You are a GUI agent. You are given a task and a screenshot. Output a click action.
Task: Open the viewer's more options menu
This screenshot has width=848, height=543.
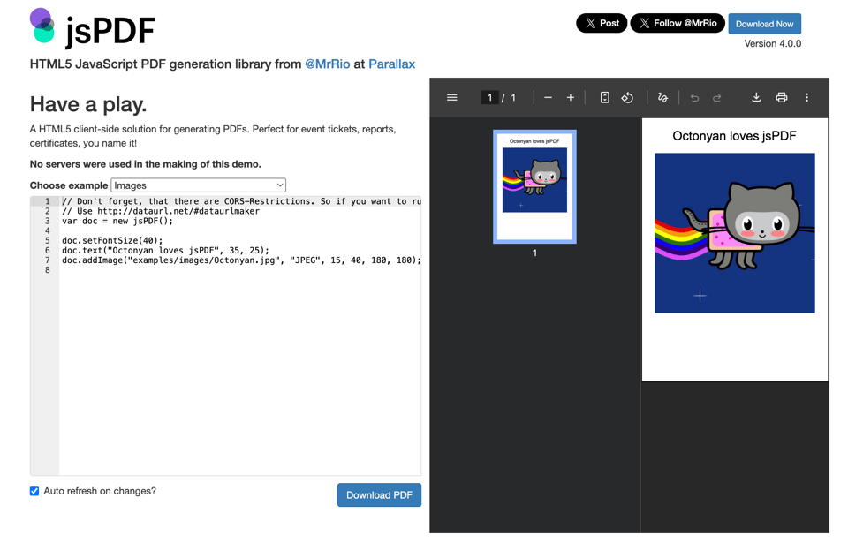tap(806, 97)
